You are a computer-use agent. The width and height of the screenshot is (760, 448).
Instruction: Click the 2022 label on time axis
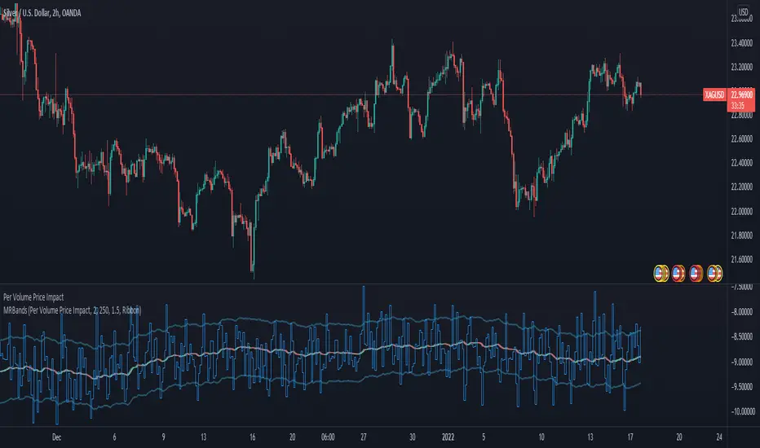(440, 436)
